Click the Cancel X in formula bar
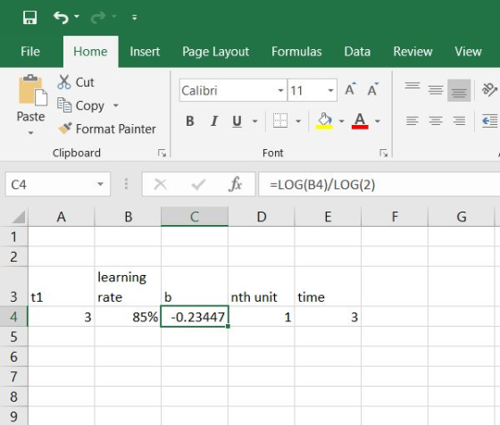Viewport: 500px width, 425px height. [160, 184]
